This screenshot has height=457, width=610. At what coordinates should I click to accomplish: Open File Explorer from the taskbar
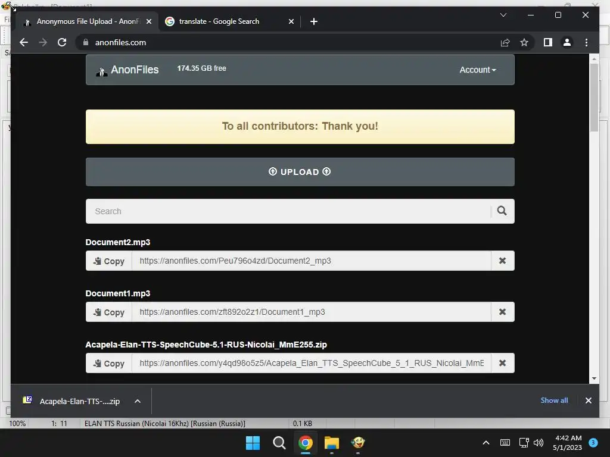coord(332,443)
